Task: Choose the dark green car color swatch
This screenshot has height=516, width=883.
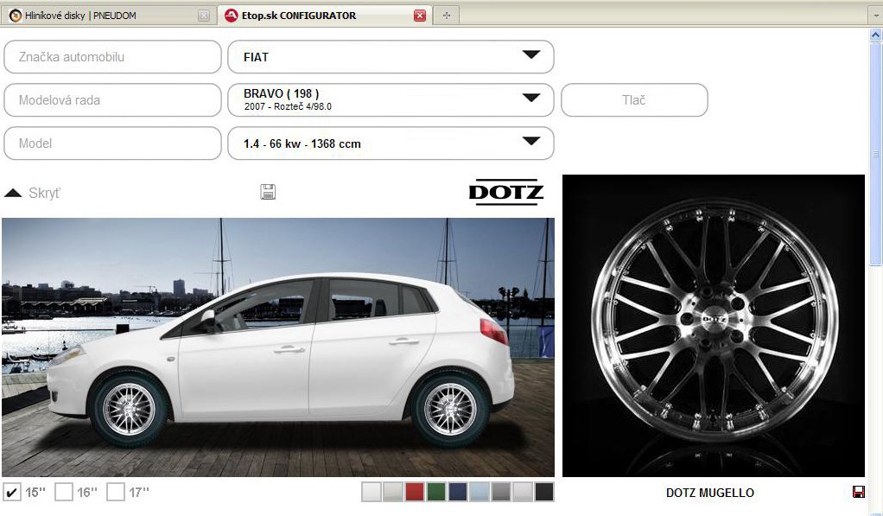Action: [x=436, y=493]
